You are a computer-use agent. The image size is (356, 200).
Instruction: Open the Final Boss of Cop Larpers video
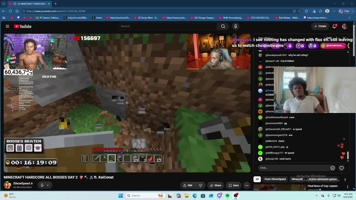click(x=323, y=186)
